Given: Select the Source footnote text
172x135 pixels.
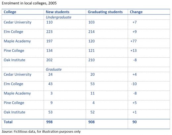Looking at the screenshot, I should point(41,131).
